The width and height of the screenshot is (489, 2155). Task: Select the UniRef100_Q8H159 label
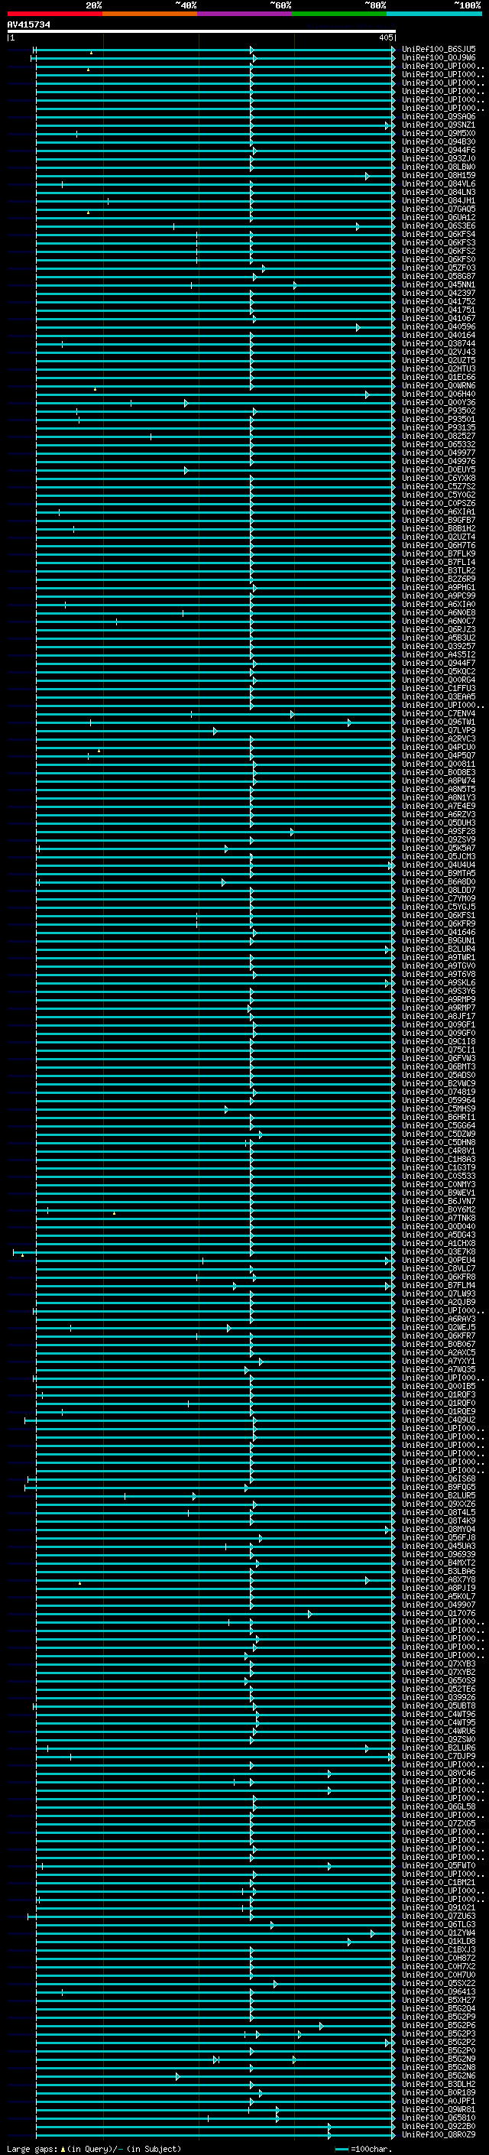[x=439, y=175]
